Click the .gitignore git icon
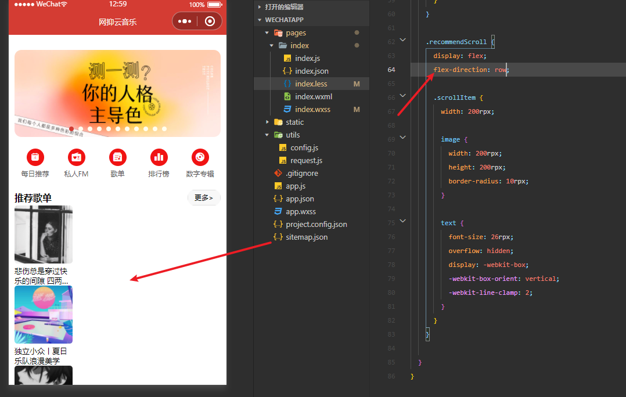 278,173
